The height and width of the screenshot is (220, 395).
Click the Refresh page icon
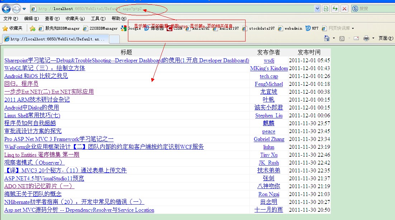click(335, 9)
